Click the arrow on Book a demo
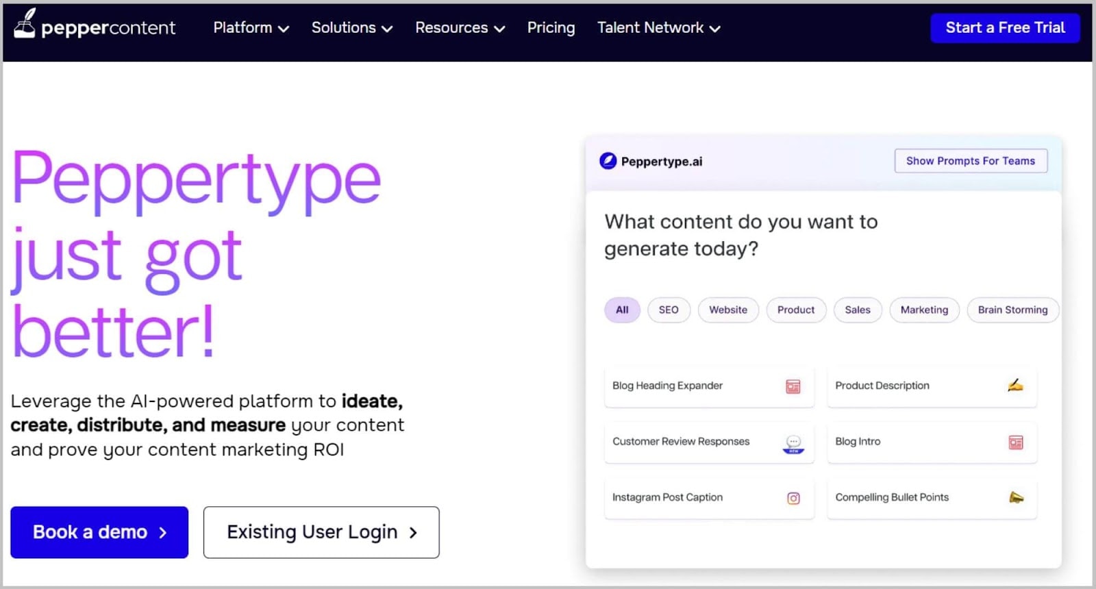1096x589 pixels. click(162, 533)
